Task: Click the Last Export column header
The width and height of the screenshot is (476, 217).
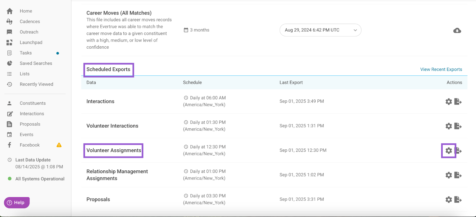Action: click(291, 83)
